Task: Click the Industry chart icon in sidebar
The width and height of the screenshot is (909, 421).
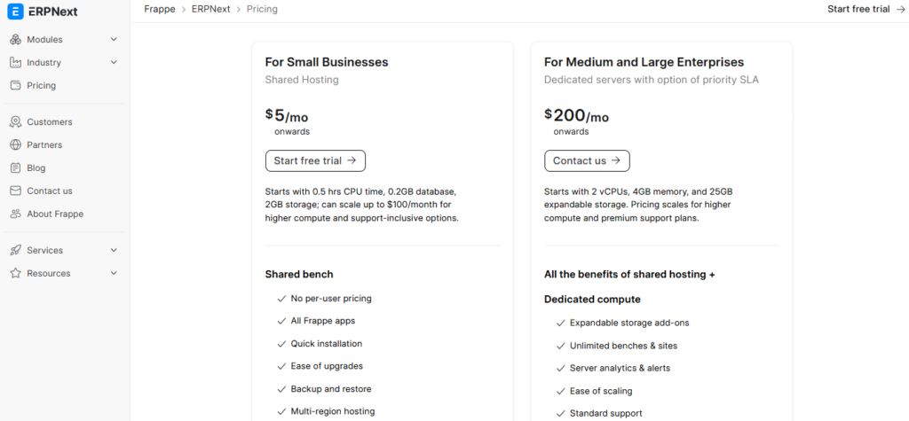Action: (15, 63)
